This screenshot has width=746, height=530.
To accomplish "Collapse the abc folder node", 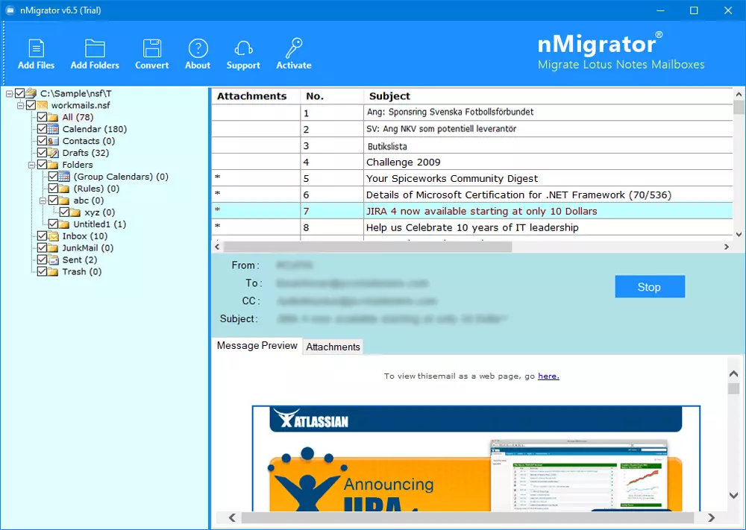I will (43, 201).
